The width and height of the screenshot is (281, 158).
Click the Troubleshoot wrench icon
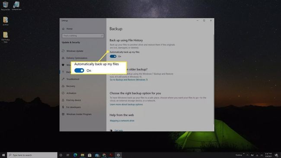pos(63,79)
